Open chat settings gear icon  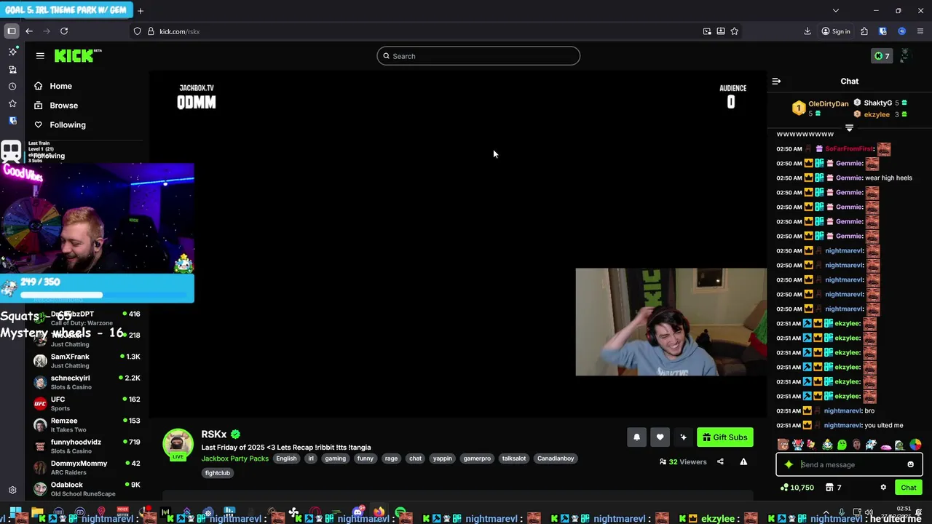click(x=883, y=488)
